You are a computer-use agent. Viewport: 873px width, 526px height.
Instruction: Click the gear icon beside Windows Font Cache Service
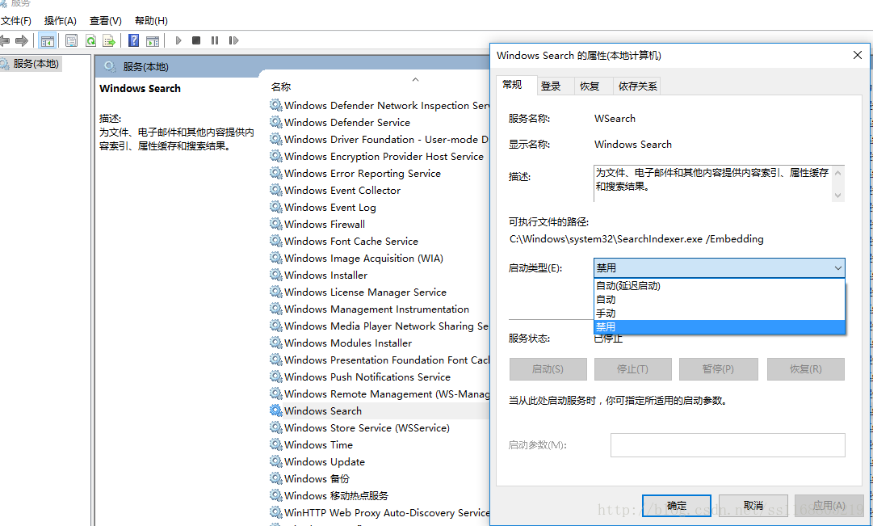275,241
